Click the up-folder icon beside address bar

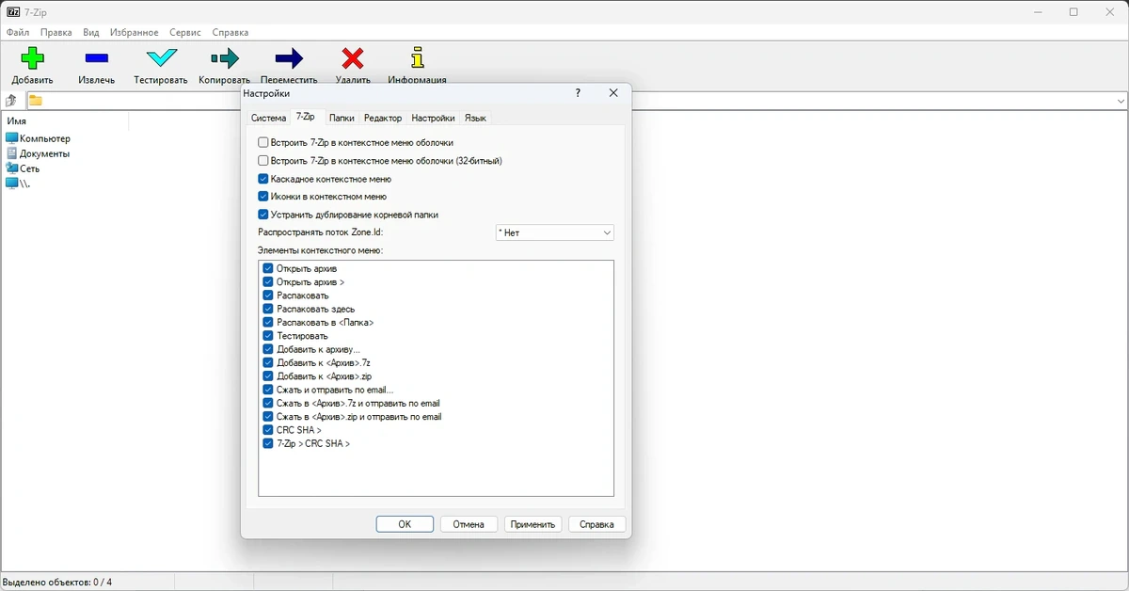(x=11, y=101)
